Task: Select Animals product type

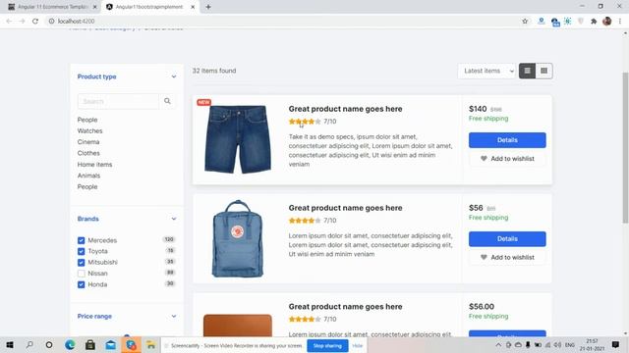Action: (x=88, y=176)
